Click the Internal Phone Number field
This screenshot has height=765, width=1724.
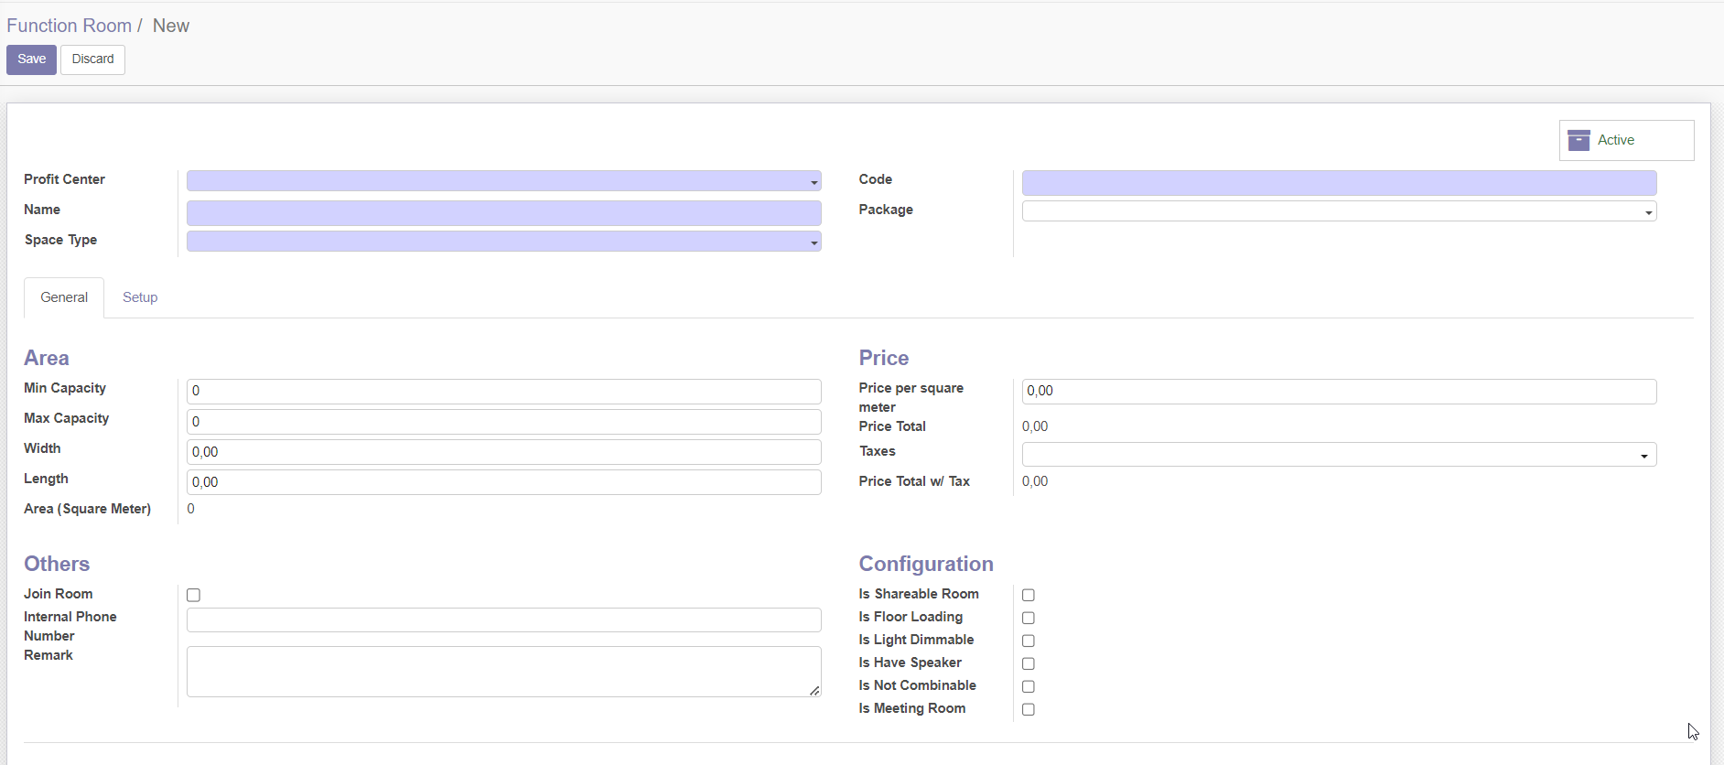(503, 620)
